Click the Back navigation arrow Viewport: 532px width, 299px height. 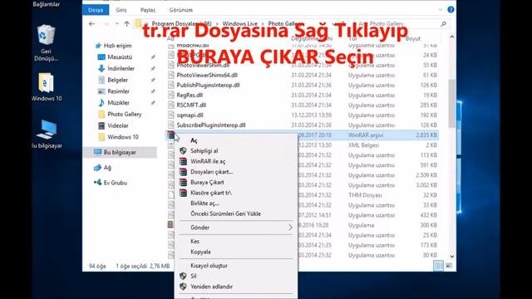91,24
